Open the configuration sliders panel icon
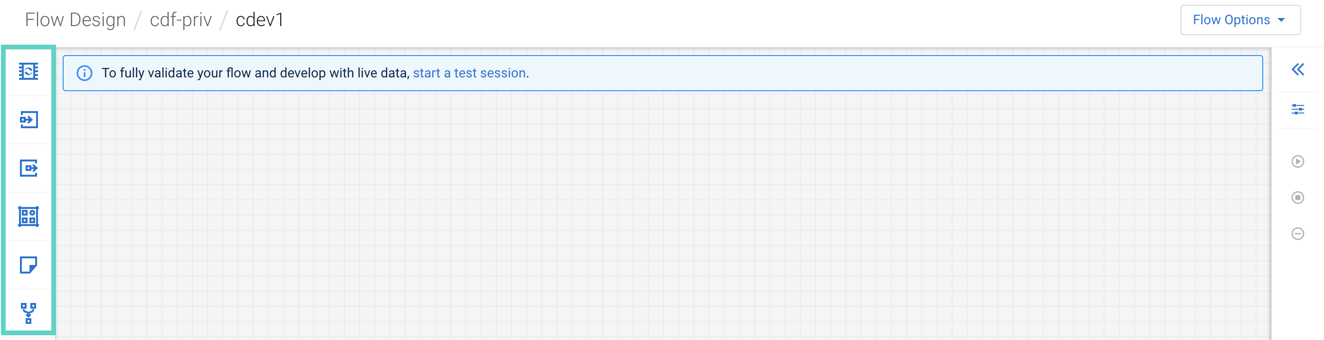Viewport: 1324px width, 340px height. 1297,109
